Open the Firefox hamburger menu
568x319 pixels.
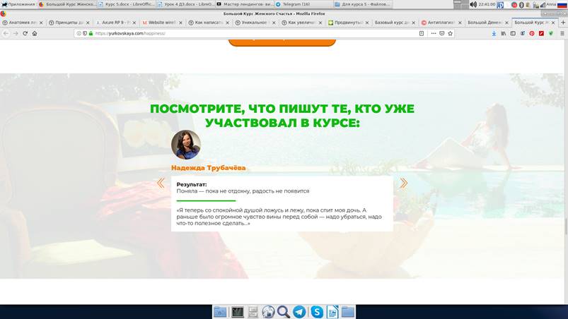click(x=562, y=33)
